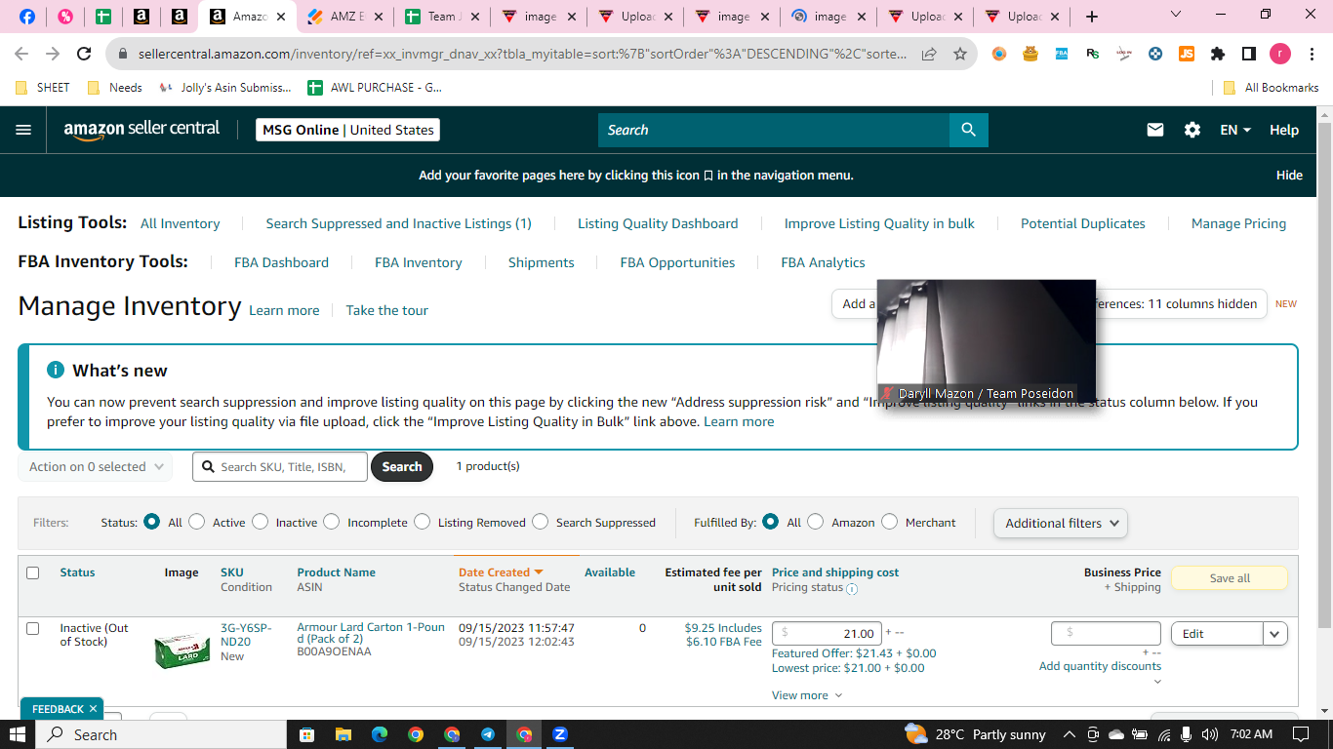Viewport: 1333px width, 749px height.
Task: Click the Edit button for Armour Lard
Action: pos(1217,634)
